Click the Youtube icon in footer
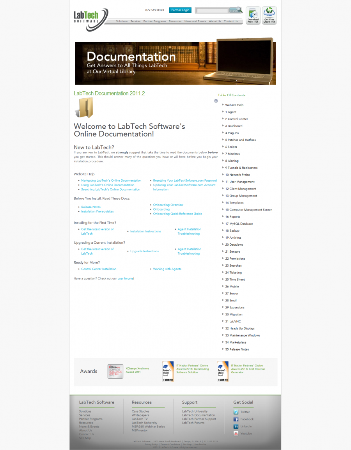351x450 pixels. [x=236, y=434]
